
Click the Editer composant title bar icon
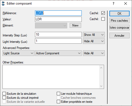coord(3,3)
